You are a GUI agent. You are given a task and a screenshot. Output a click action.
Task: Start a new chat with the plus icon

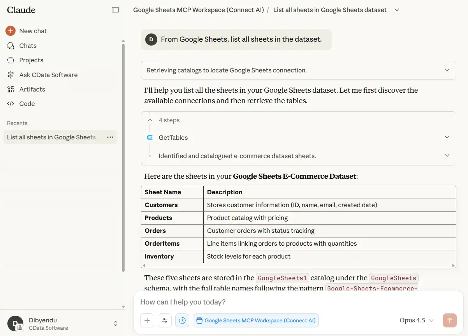tap(11, 31)
